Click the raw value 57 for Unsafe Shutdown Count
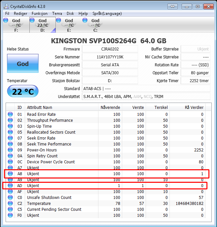Image resolution: width=217 pixels, height=227 pixels. coord(201,197)
